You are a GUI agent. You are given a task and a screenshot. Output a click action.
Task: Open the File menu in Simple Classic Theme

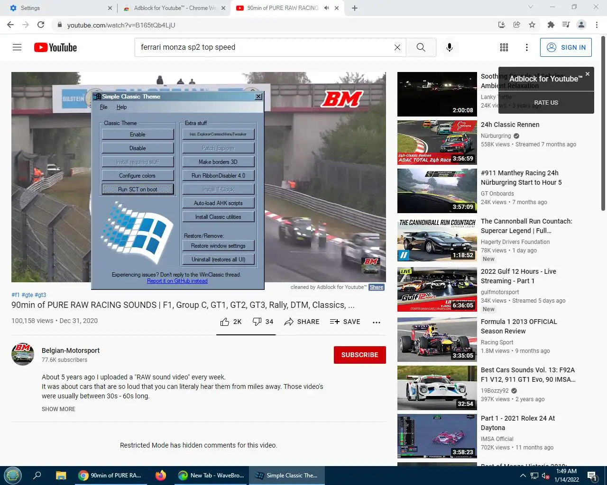[x=104, y=107]
